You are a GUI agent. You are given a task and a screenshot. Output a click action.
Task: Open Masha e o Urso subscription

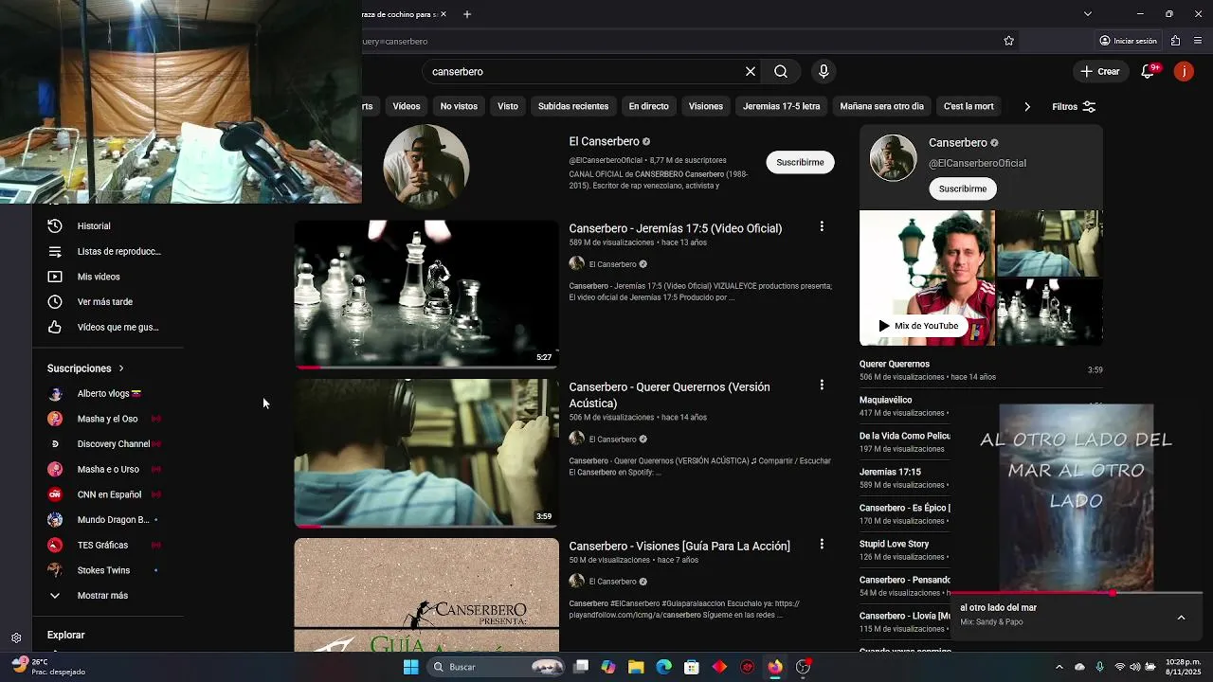(106, 469)
